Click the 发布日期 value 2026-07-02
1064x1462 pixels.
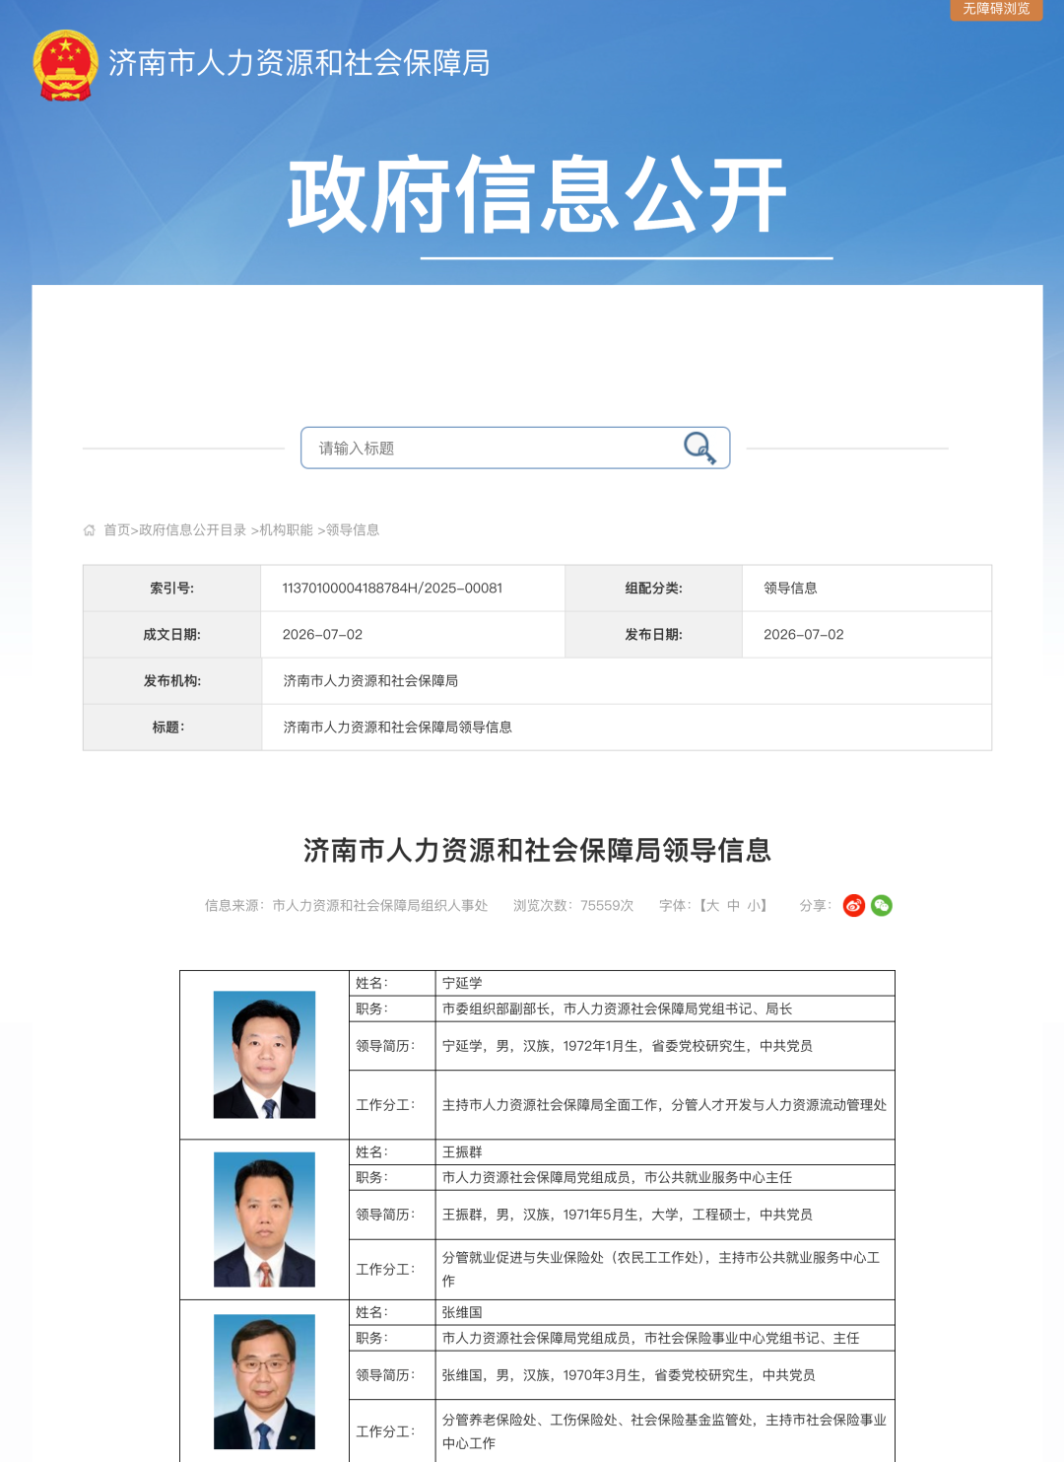[x=804, y=635]
